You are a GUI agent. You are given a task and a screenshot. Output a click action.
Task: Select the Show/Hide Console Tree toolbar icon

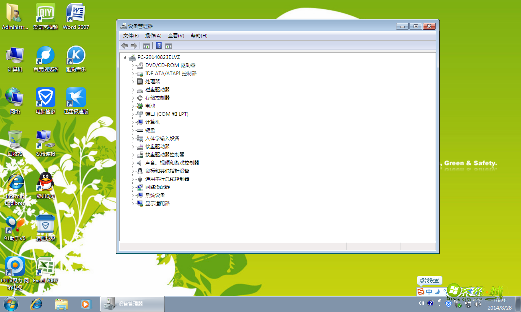[146, 45]
